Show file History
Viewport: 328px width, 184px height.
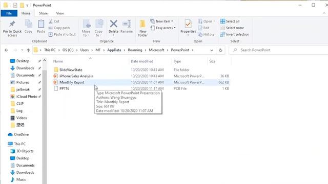point(206,34)
